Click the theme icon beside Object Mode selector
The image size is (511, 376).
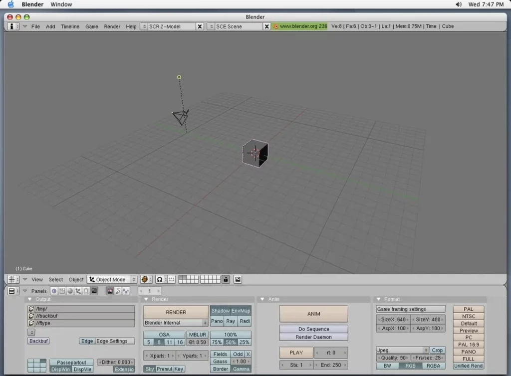(144, 279)
